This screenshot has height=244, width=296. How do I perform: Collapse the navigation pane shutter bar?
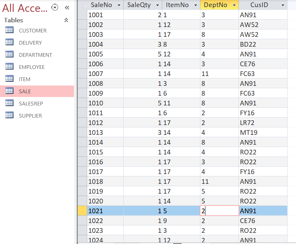pyautogui.click(x=67, y=7)
